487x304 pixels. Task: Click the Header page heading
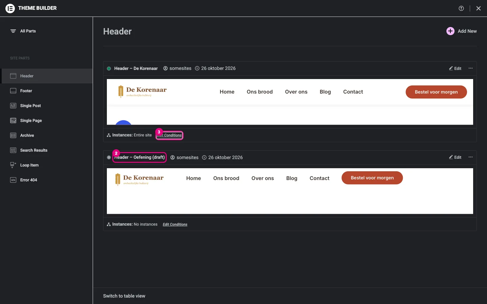[117, 31]
